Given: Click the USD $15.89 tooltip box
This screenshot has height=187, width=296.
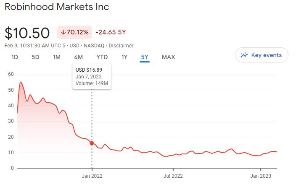Looking at the screenshot, I should tap(92, 77).
